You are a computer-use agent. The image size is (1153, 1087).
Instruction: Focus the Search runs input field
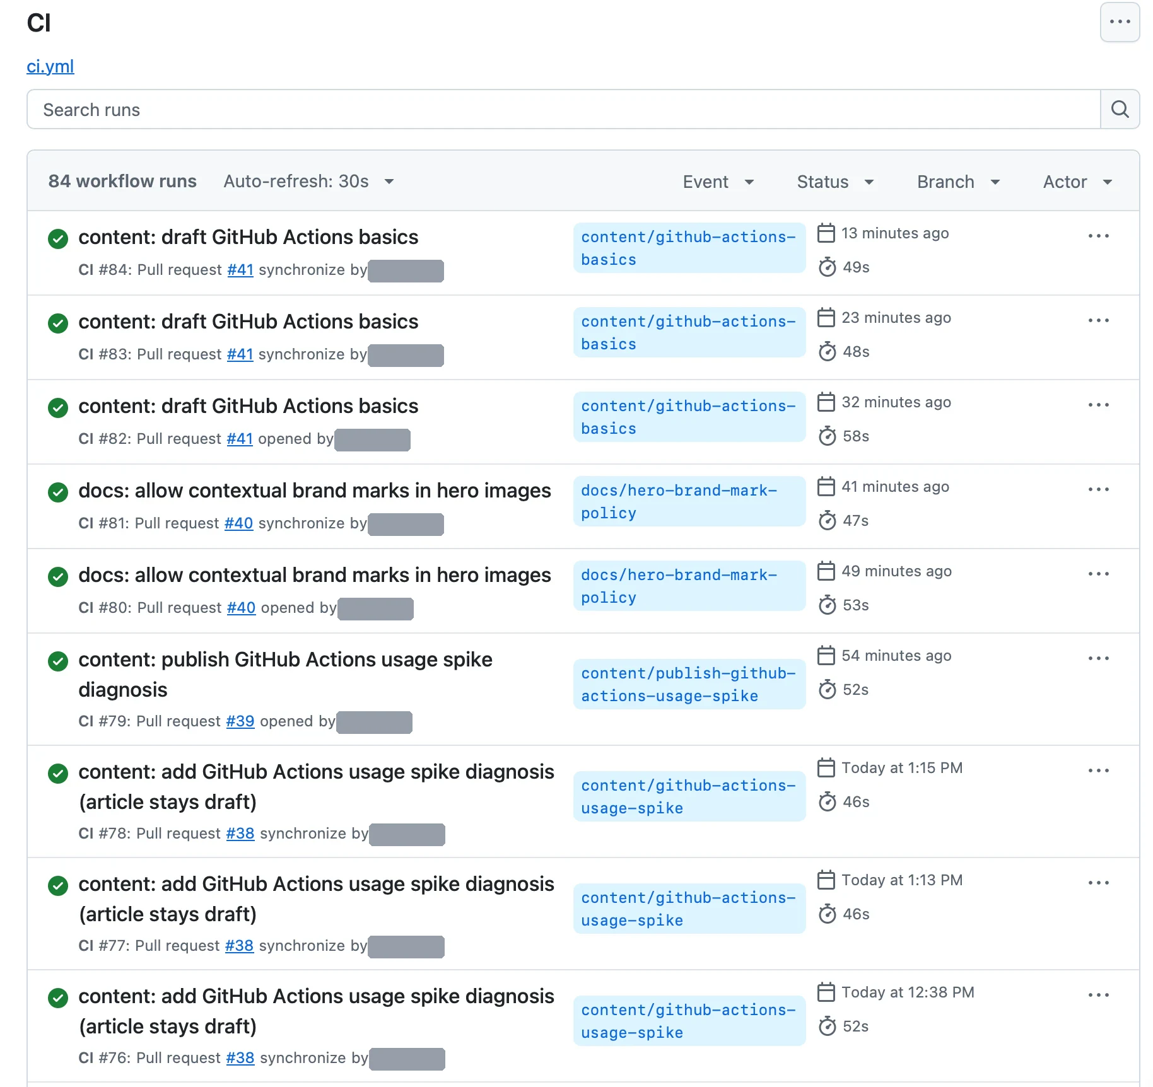coord(564,109)
